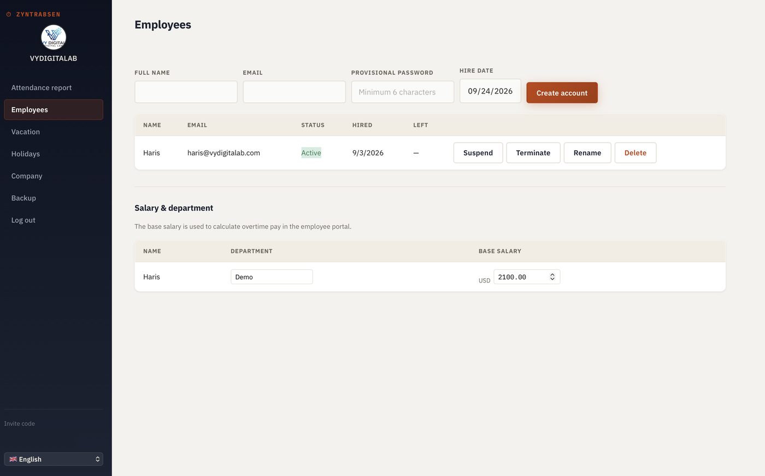765x476 pixels.
Task: Click the Status column header
Action: (313, 125)
